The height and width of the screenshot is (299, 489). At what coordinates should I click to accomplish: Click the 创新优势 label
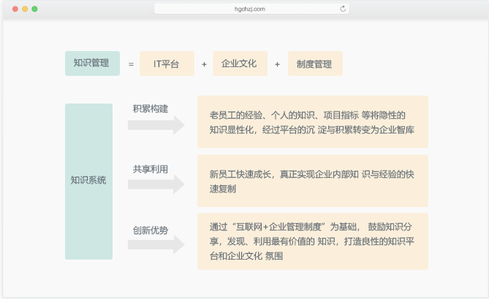point(151,230)
